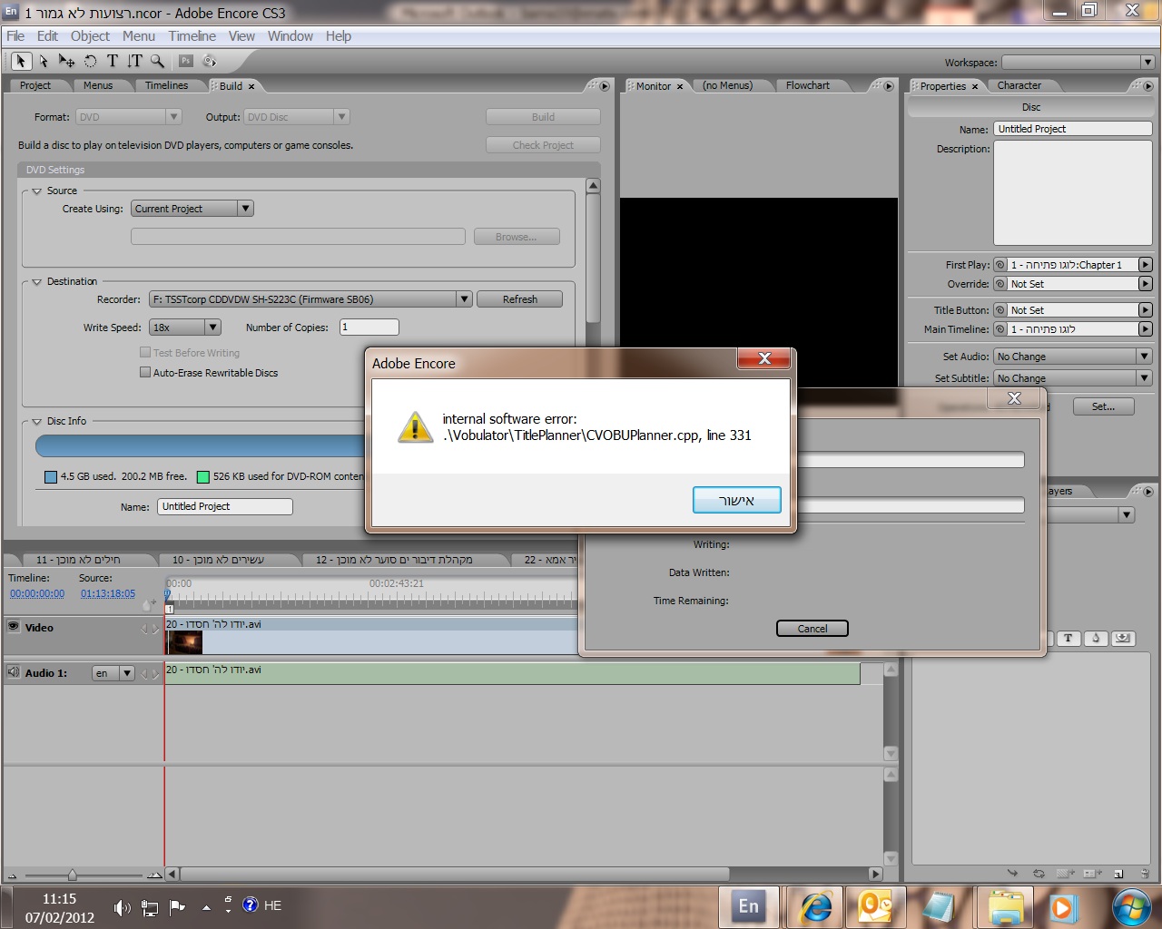1162x929 pixels.
Task: Click the Set... button in Properties
Action: pyautogui.click(x=1104, y=406)
